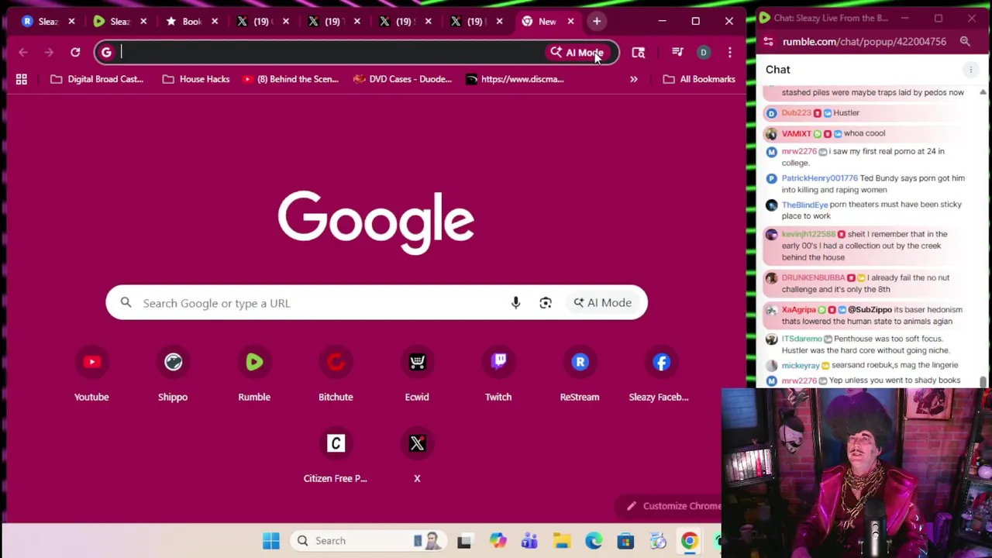Open File Explorer from the taskbar
Image resolution: width=992 pixels, height=558 pixels.
[x=562, y=541]
